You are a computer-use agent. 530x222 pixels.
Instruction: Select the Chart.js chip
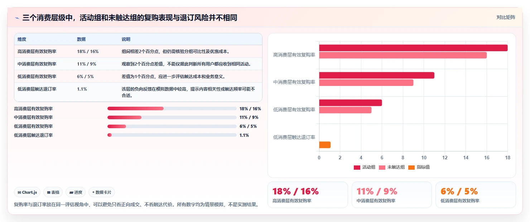[27, 192]
